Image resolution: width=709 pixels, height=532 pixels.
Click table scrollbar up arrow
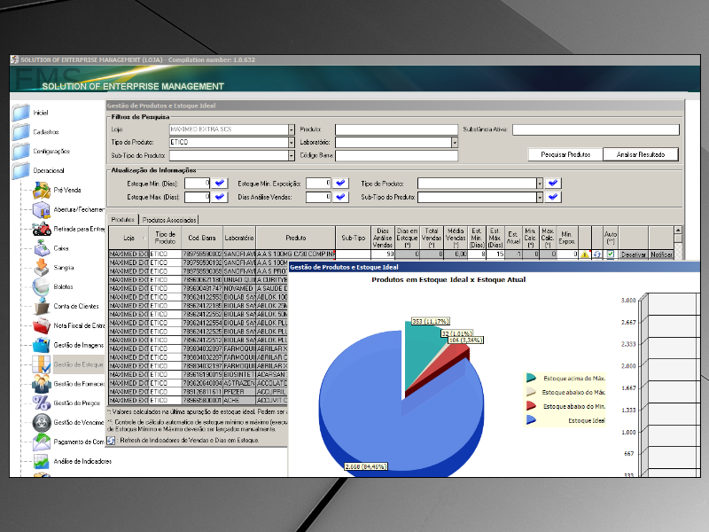678,231
